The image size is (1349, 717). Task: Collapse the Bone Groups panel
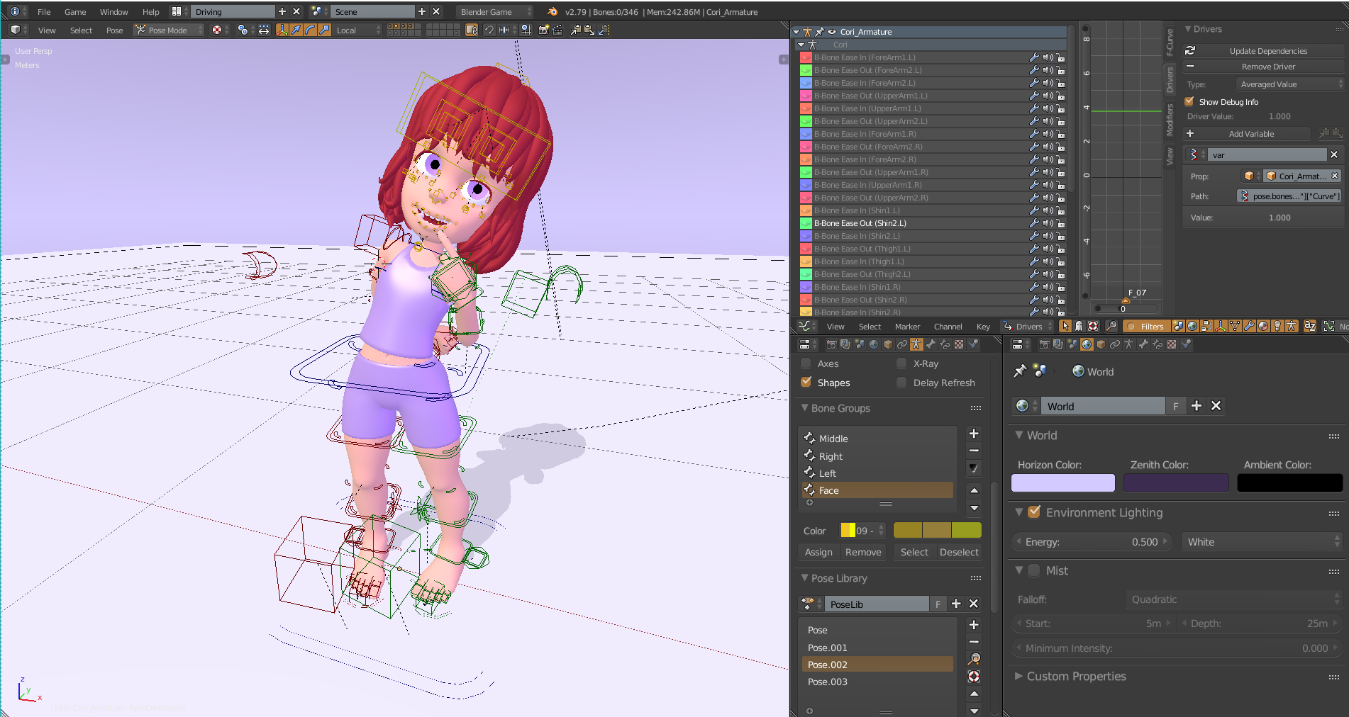(x=840, y=408)
